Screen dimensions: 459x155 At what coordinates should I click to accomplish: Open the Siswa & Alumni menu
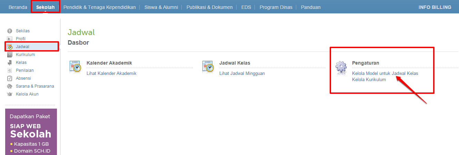161,7
